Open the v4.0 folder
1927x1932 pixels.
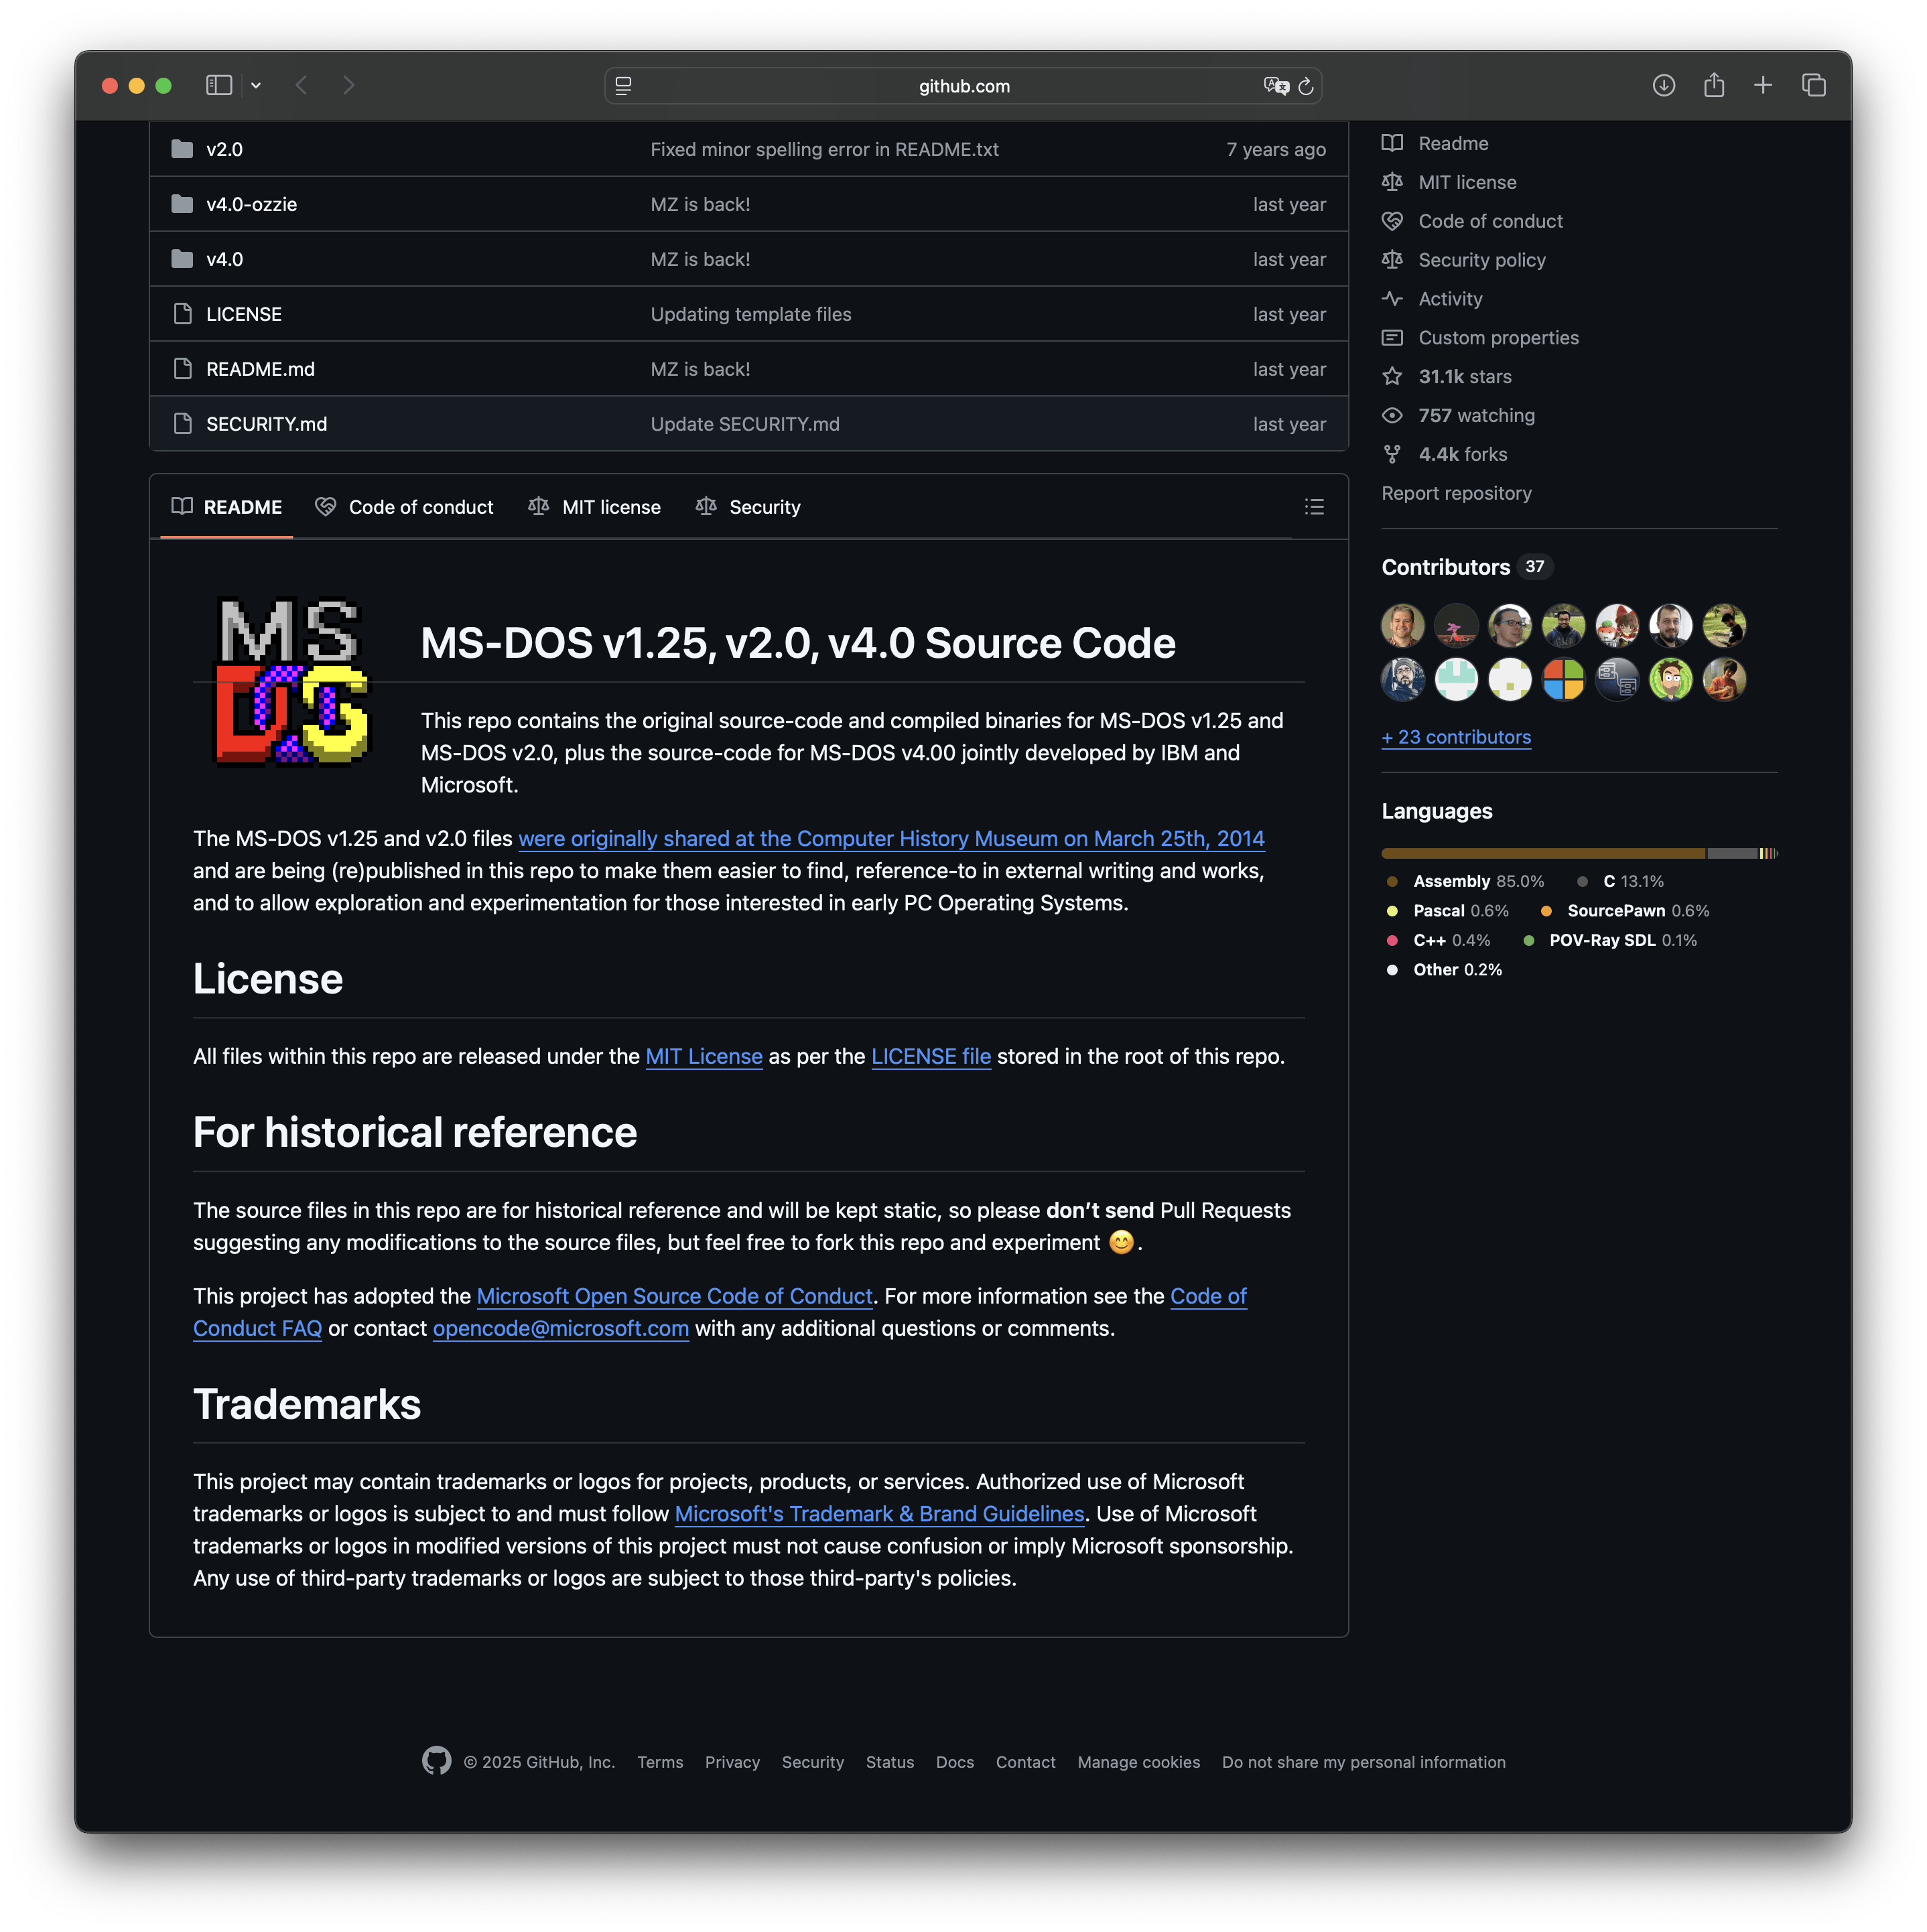(x=224, y=260)
